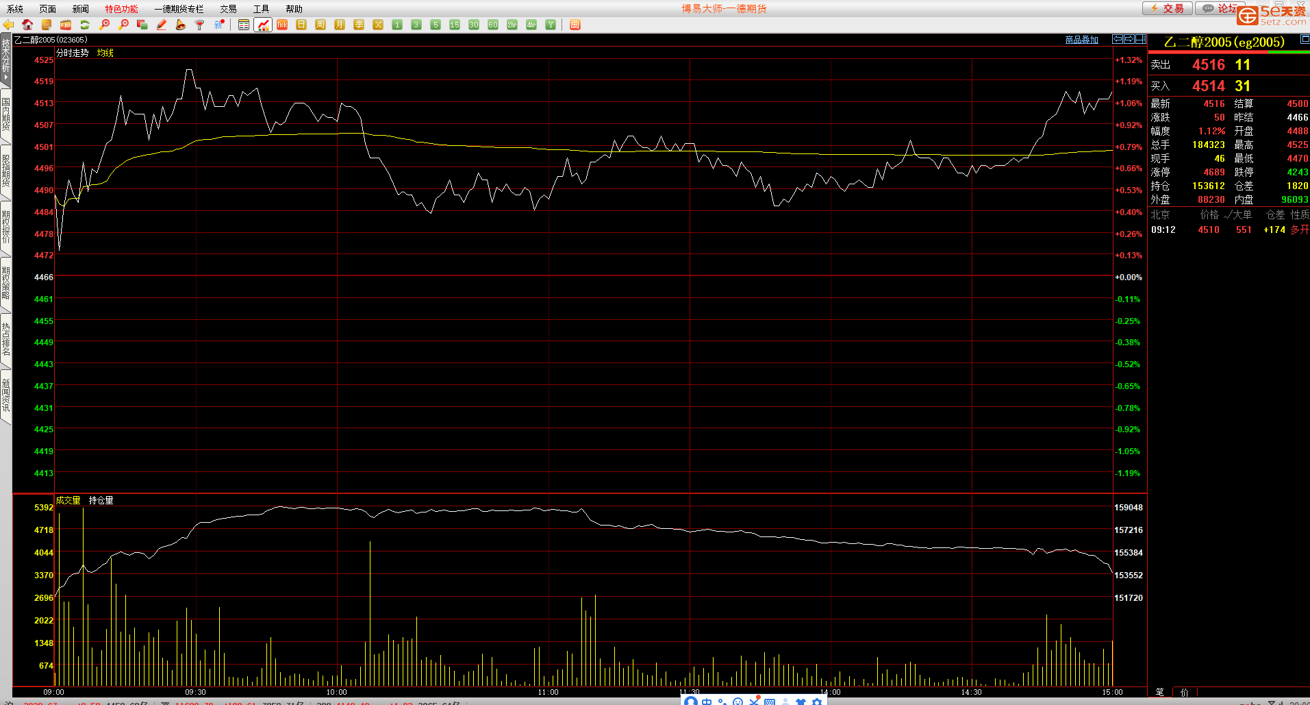Switch to the 价 tab below quotes
This screenshot has height=705, width=1310.
coord(1184,692)
